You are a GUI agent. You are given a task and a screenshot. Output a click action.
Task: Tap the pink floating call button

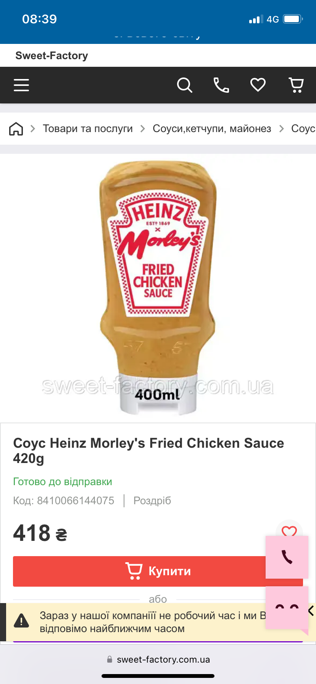point(287,557)
